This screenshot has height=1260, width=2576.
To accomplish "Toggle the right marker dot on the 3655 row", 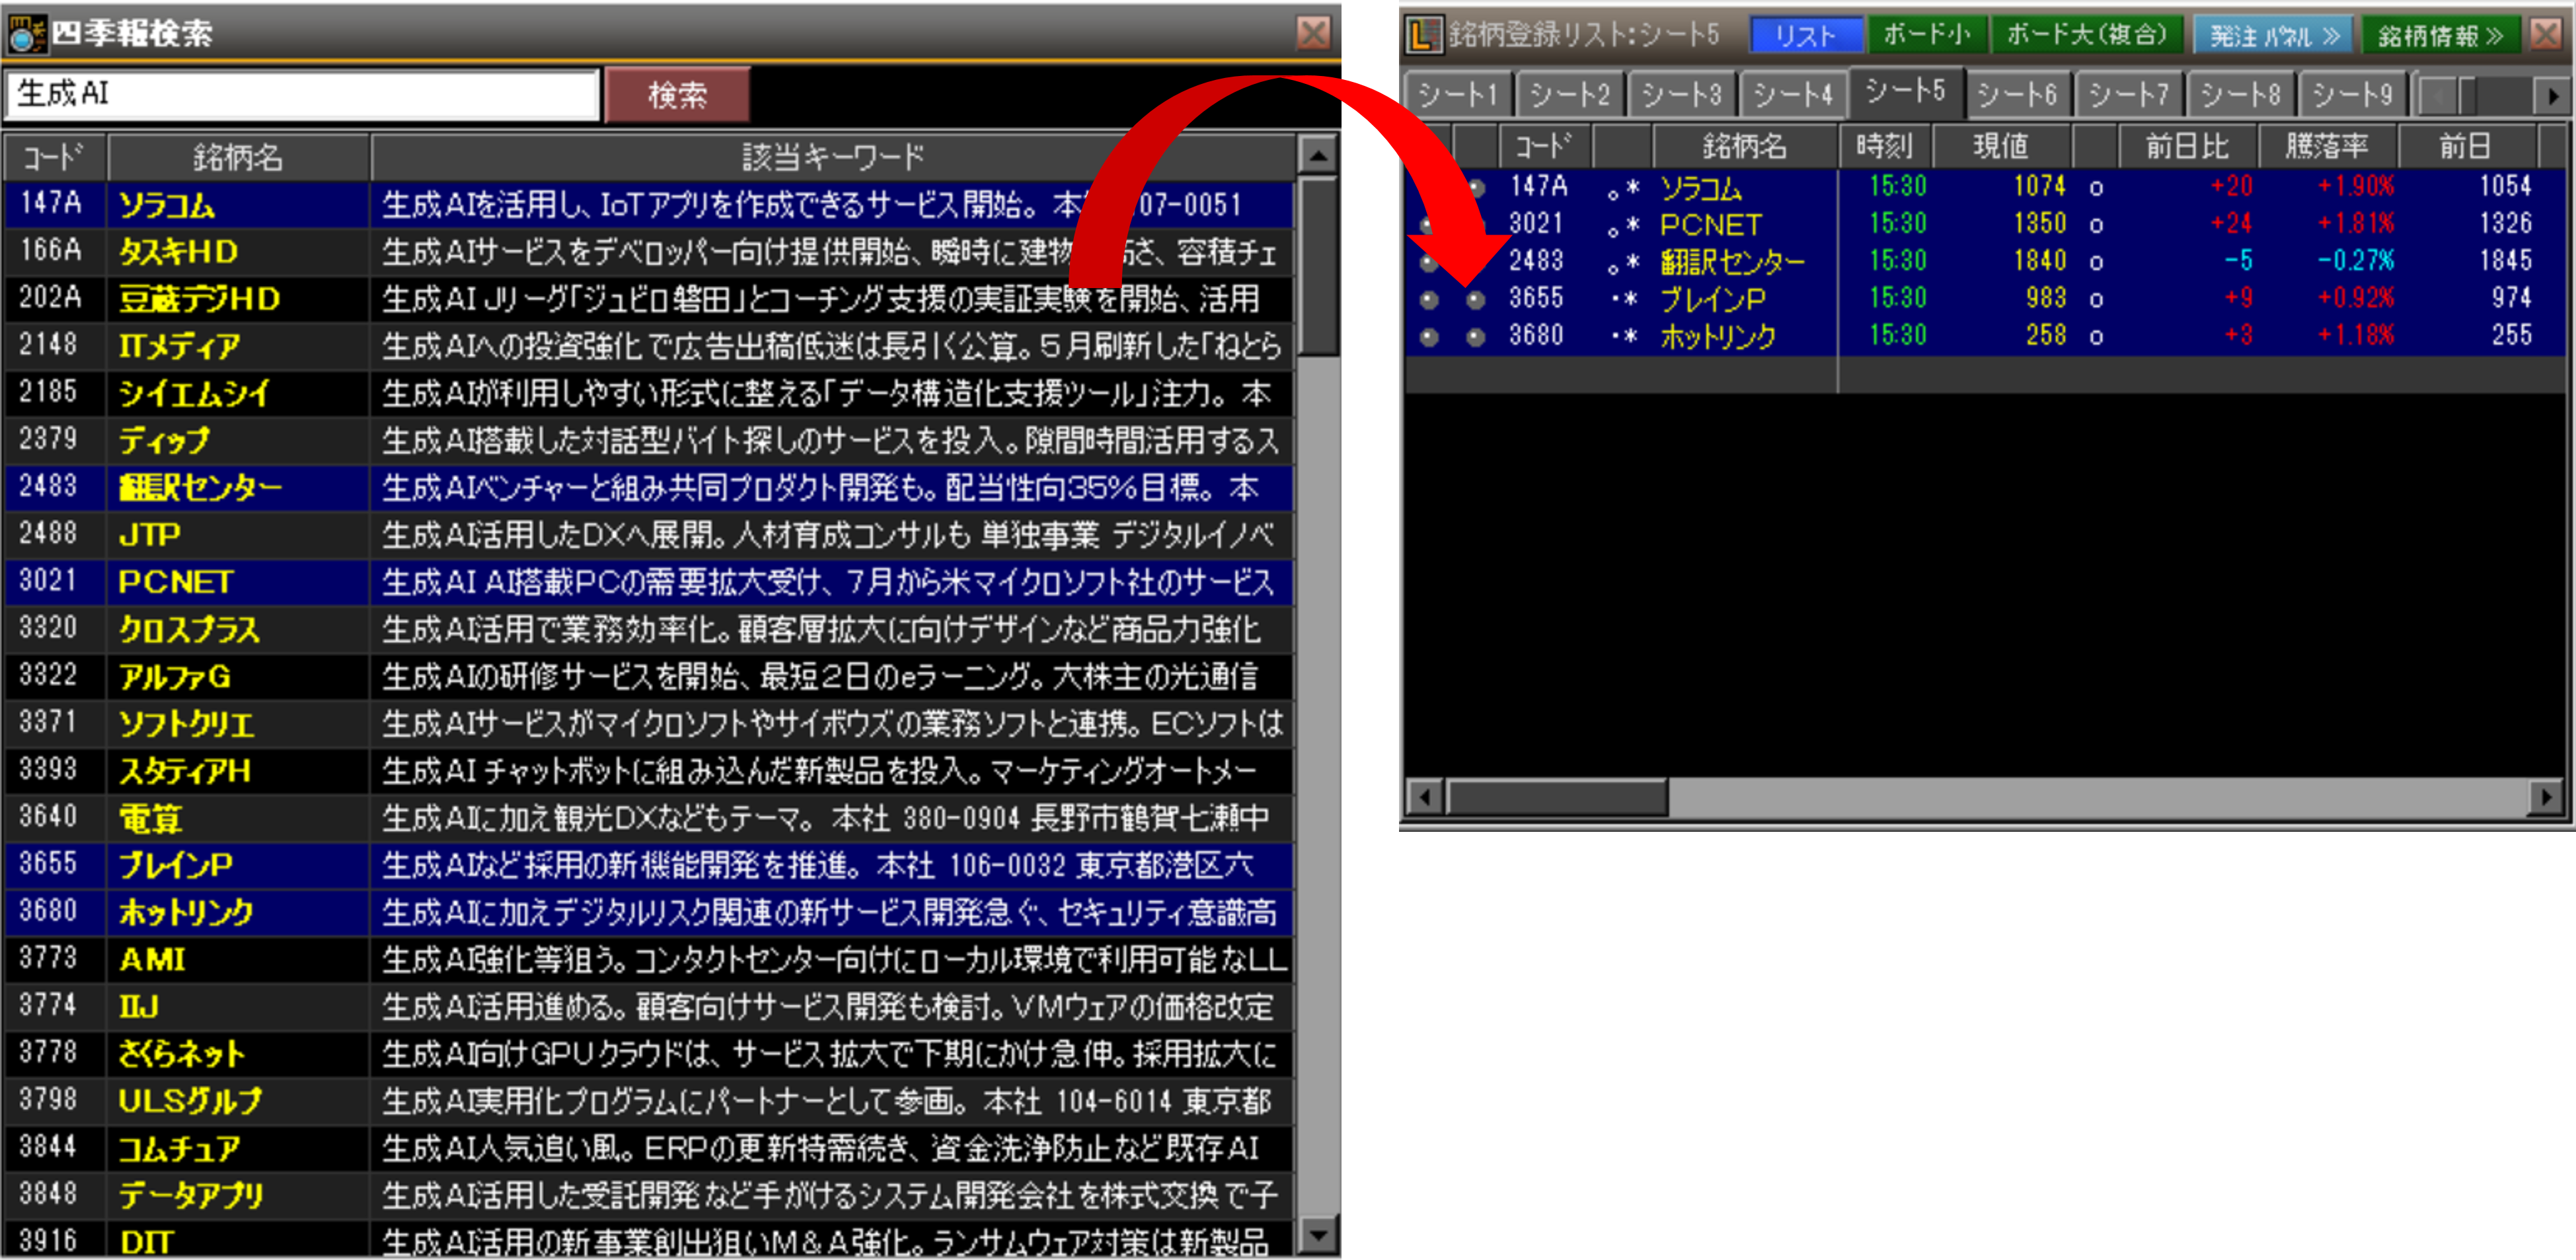I will click(1475, 299).
